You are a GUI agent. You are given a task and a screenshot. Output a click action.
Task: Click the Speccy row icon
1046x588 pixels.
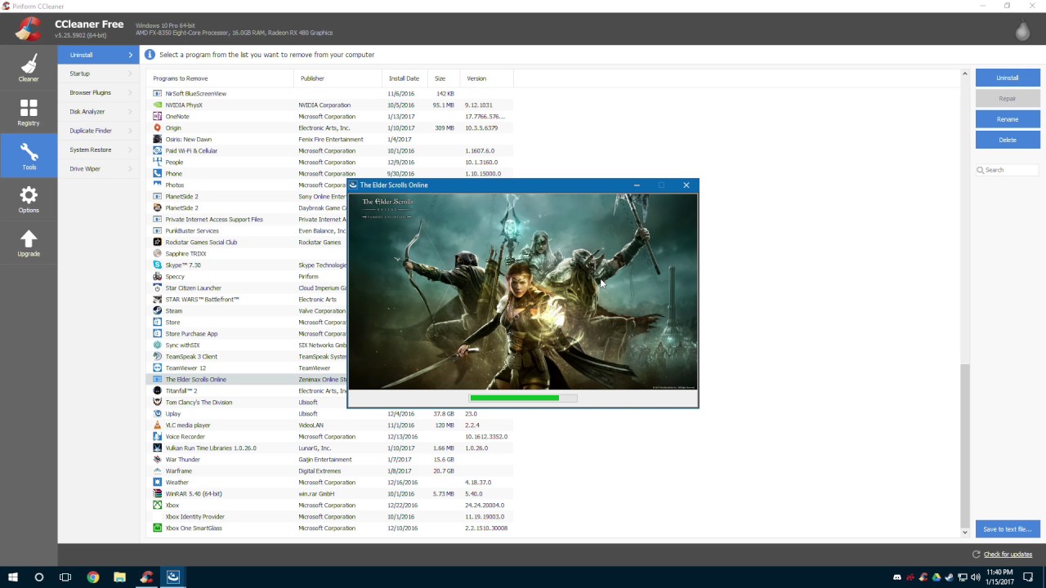[x=158, y=276]
